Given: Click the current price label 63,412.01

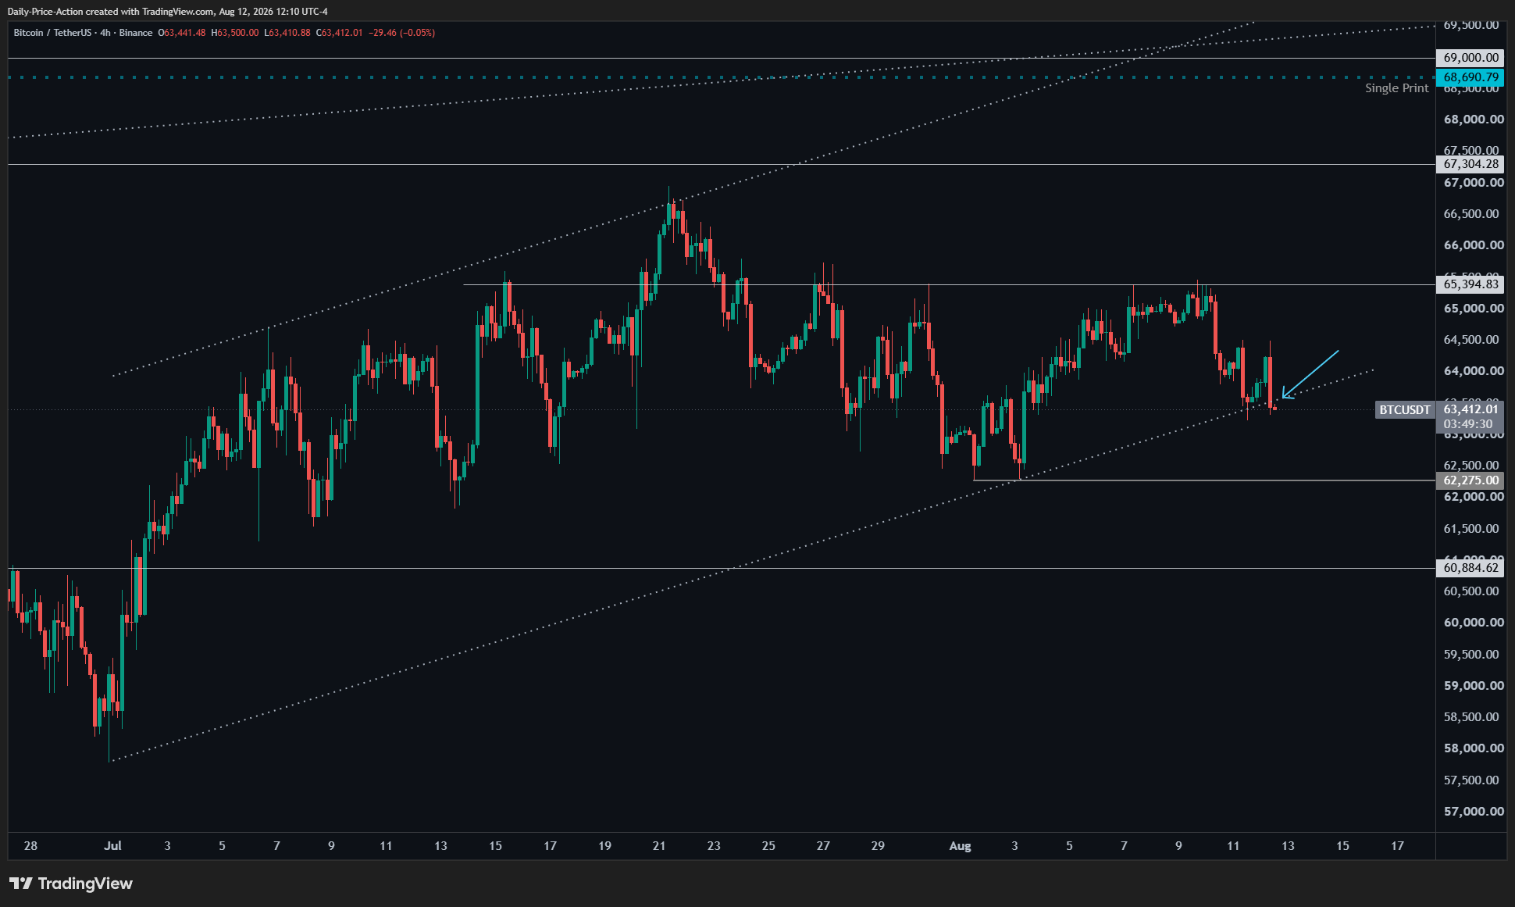Looking at the screenshot, I should pos(1470,409).
